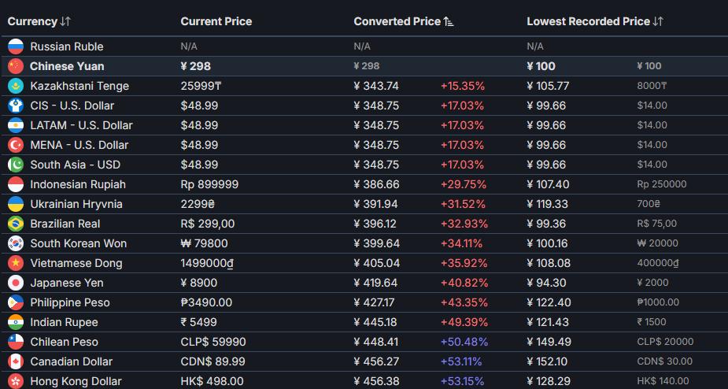
Task: Select the Indian Rupee currency name
Action: coord(65,322)
